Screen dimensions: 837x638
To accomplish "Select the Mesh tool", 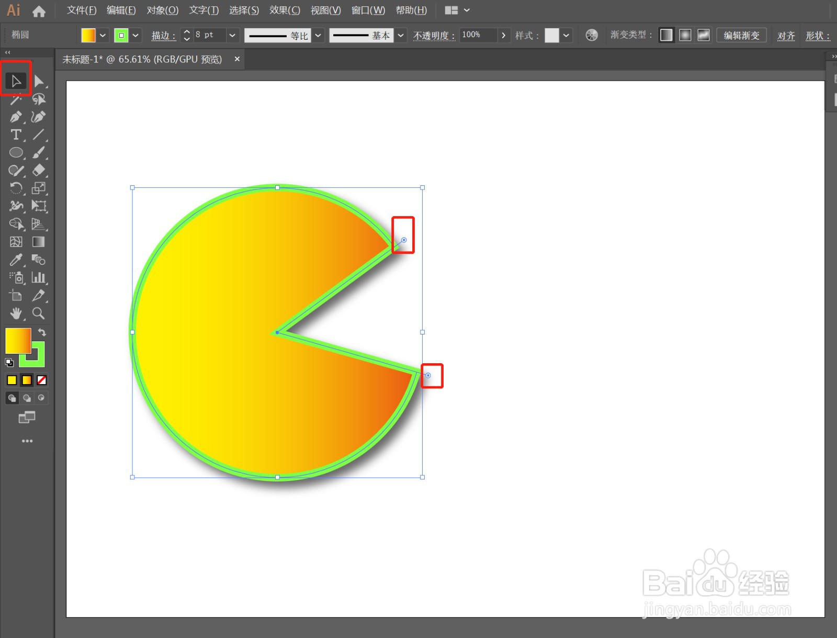I will 16,242.
